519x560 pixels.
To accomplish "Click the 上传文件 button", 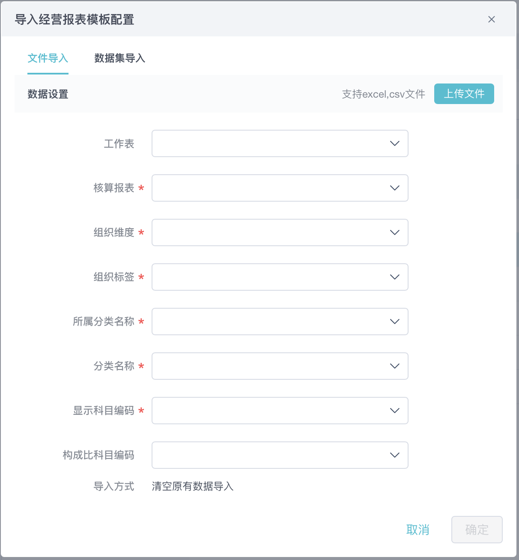I will (x=464, y=94).
